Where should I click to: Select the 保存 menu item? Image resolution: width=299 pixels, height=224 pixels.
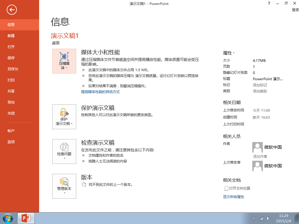point(20,58)
